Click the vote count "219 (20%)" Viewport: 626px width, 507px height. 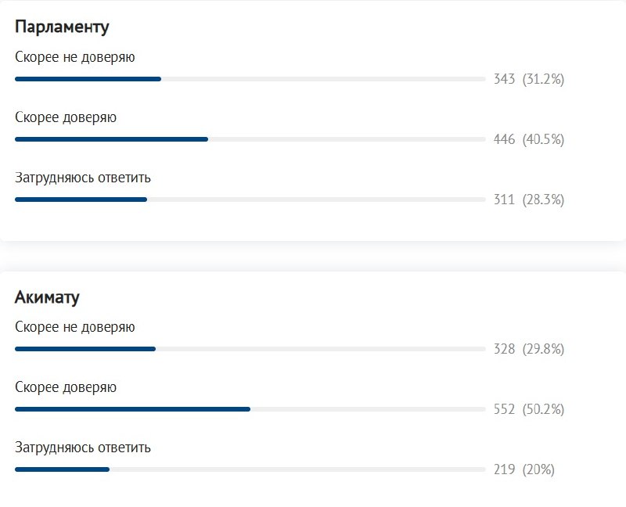point(524,469)
